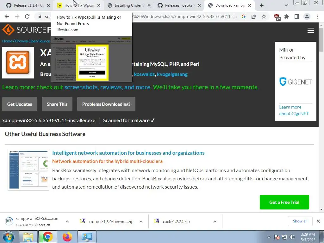Viewport: 324px width, 243px height.
Task: Click the Google icon in address bar
Action: tap(244, 16)
